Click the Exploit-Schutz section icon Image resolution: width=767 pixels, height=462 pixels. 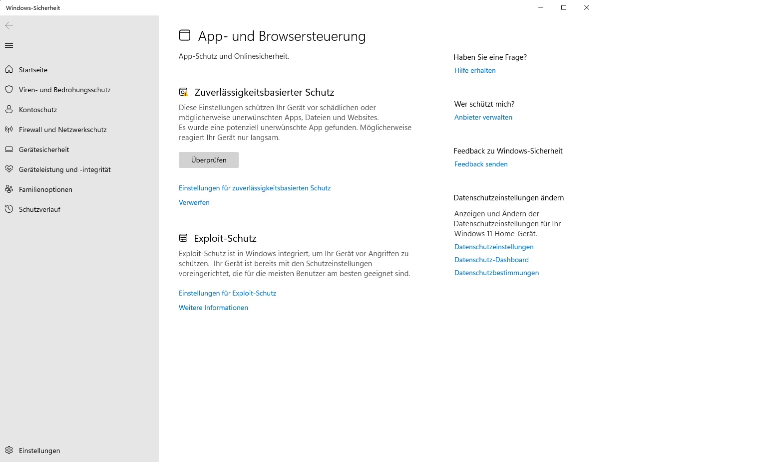(x=183, y=238)
